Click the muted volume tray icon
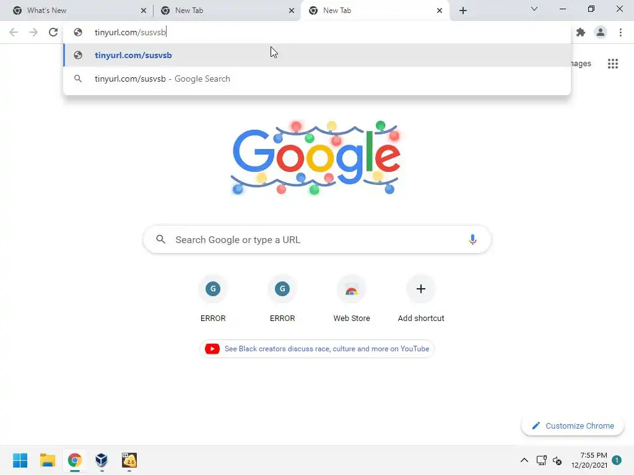This screenshot has height=475, width=634. [557, 460]
